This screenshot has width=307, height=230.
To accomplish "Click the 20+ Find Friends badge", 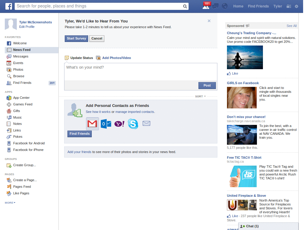I will point(52,83).
